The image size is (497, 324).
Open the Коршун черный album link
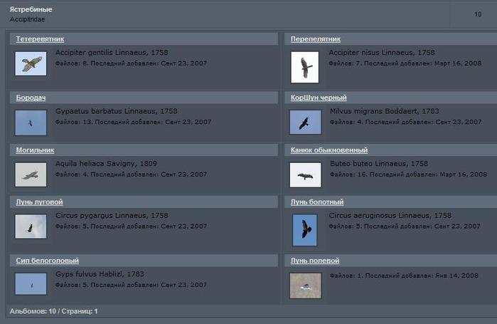pyautogui.click(x=319, y=98)
